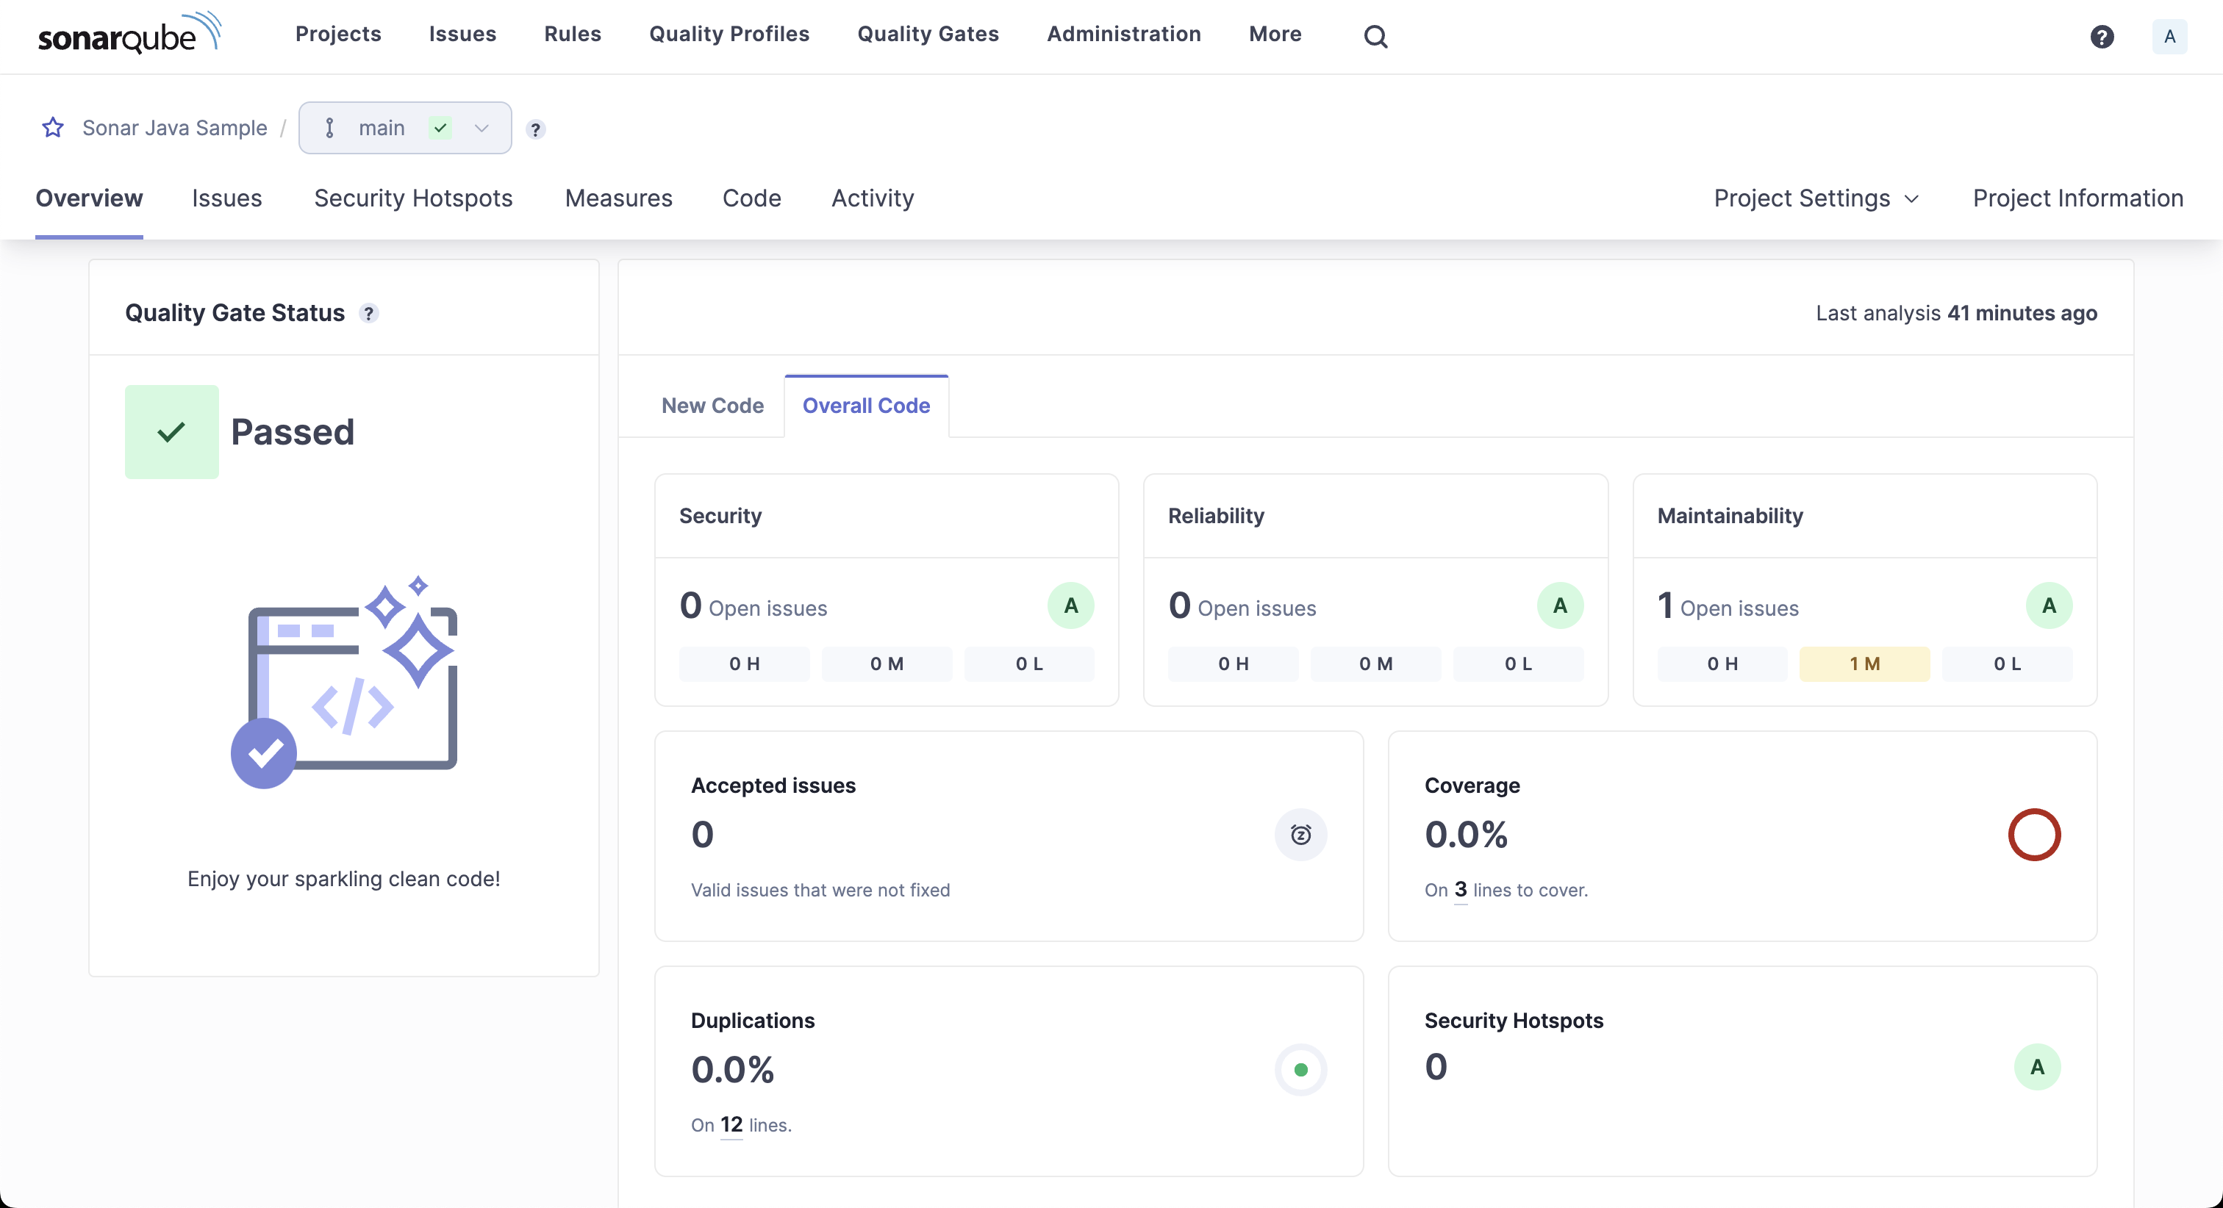The image size is (2223, 1208).
Task: Click the coverage ring indicator
Action: pyautogui.click(x=2034, y=835)
